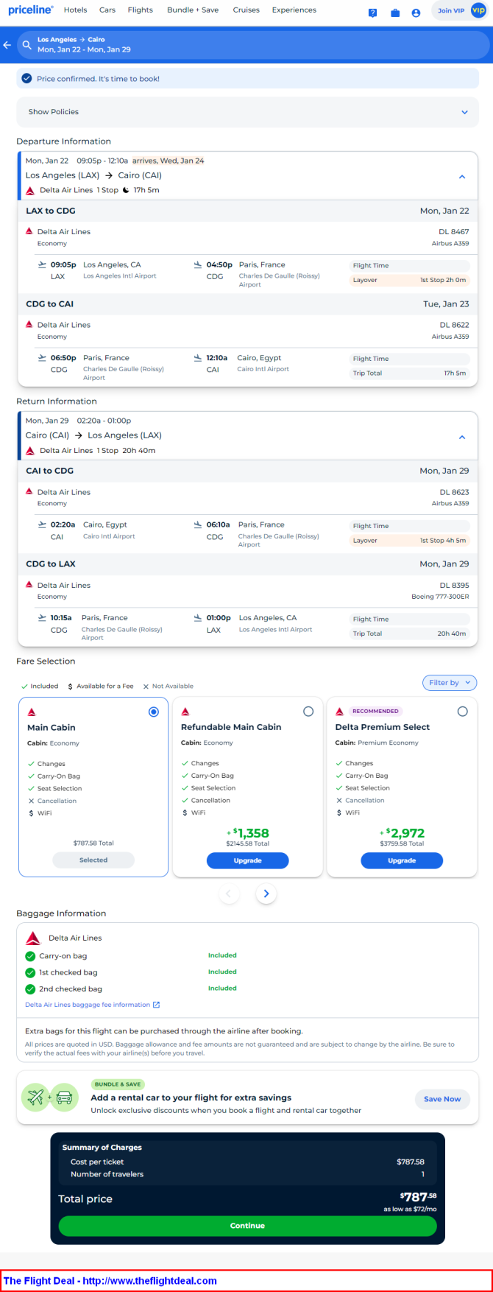Viewport: 493px width, 1292px height.
Task: Open the Cars menu item
Action: 107,10
